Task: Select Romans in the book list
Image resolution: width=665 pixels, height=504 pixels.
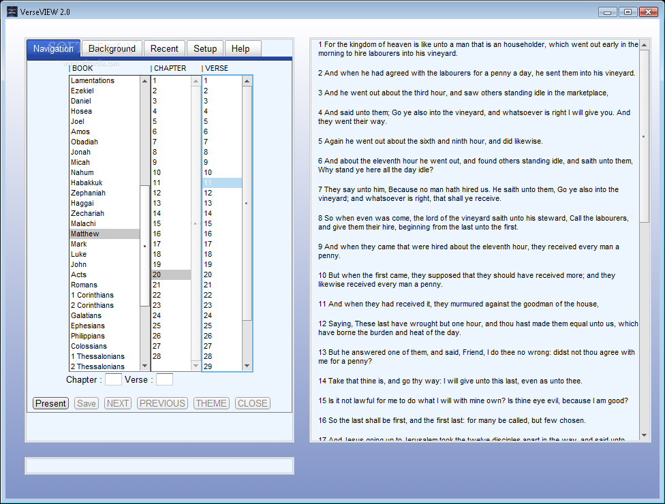Action: click(x=104, y=285)
